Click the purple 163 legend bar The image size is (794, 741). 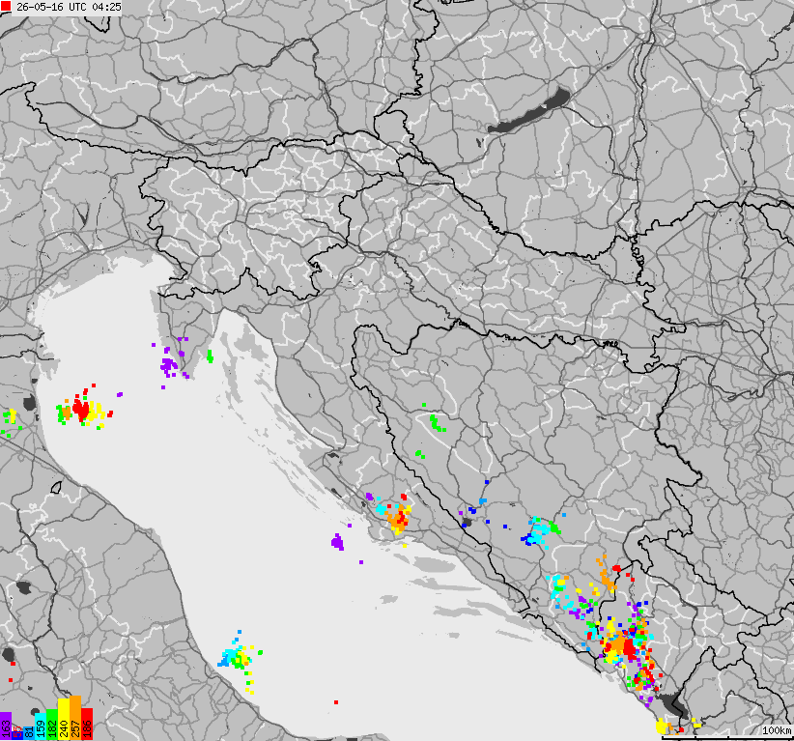pyautogui.click(x=6, y=726)
